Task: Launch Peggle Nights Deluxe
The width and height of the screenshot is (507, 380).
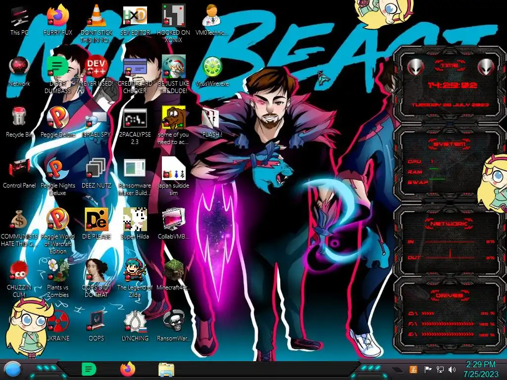Action: [58, 177]
